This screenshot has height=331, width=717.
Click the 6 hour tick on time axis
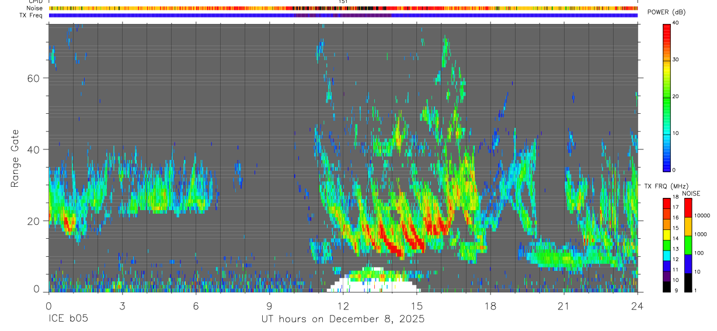[196, 306]
